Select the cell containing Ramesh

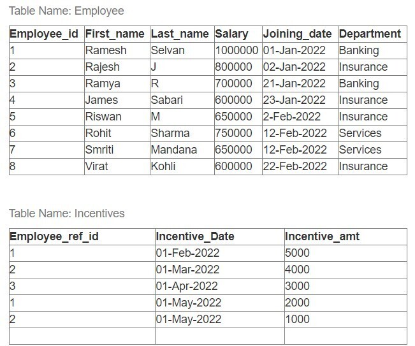[x=106, y=50]
